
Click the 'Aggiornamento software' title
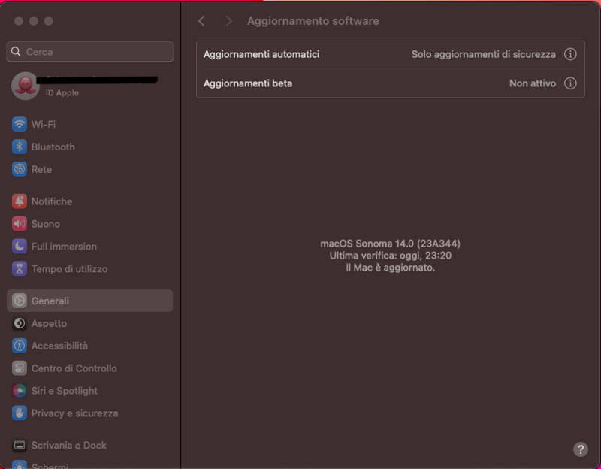pos(313,21)
